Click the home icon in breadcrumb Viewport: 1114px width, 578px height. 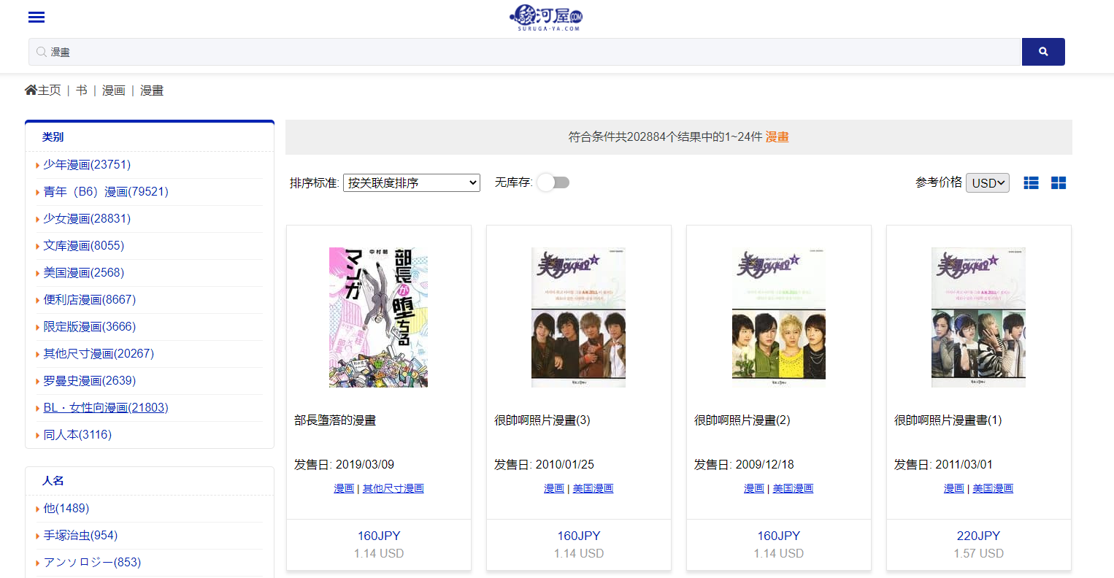coord(31,90)
